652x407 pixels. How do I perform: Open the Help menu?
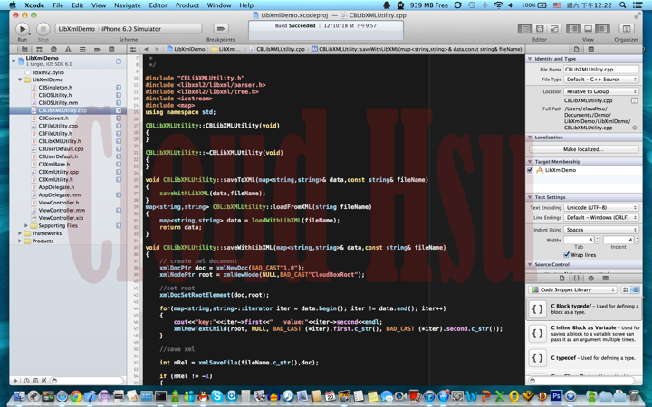[246, 5]
